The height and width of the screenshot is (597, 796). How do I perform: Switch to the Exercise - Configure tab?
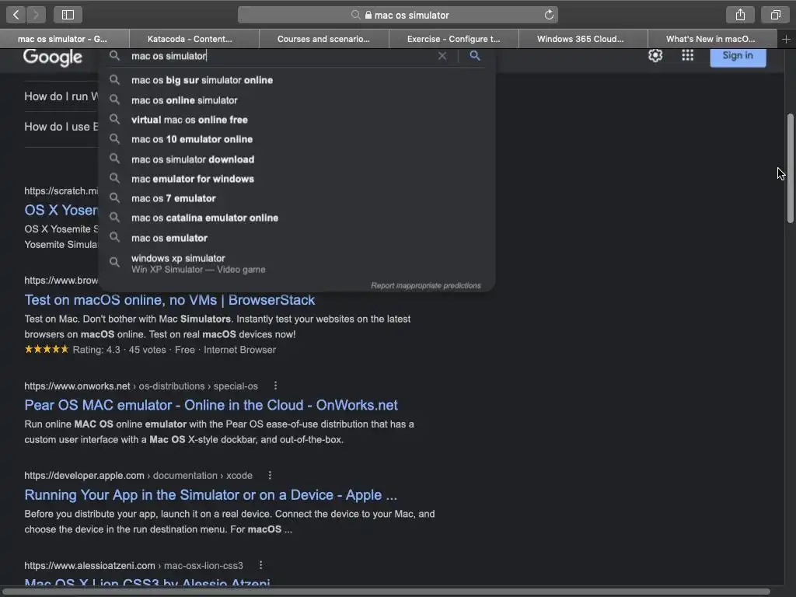(x=453, y=39)
